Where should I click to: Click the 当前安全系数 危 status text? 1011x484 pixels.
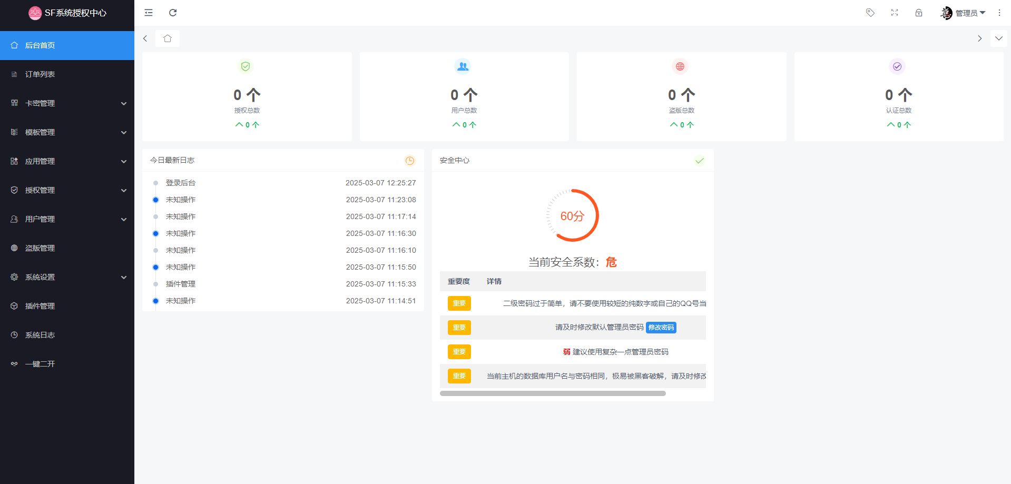pos(573,262)
